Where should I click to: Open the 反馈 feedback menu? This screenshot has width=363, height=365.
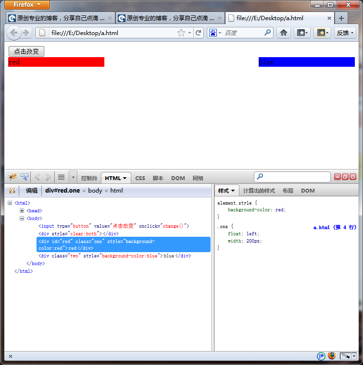click(345, 33)
